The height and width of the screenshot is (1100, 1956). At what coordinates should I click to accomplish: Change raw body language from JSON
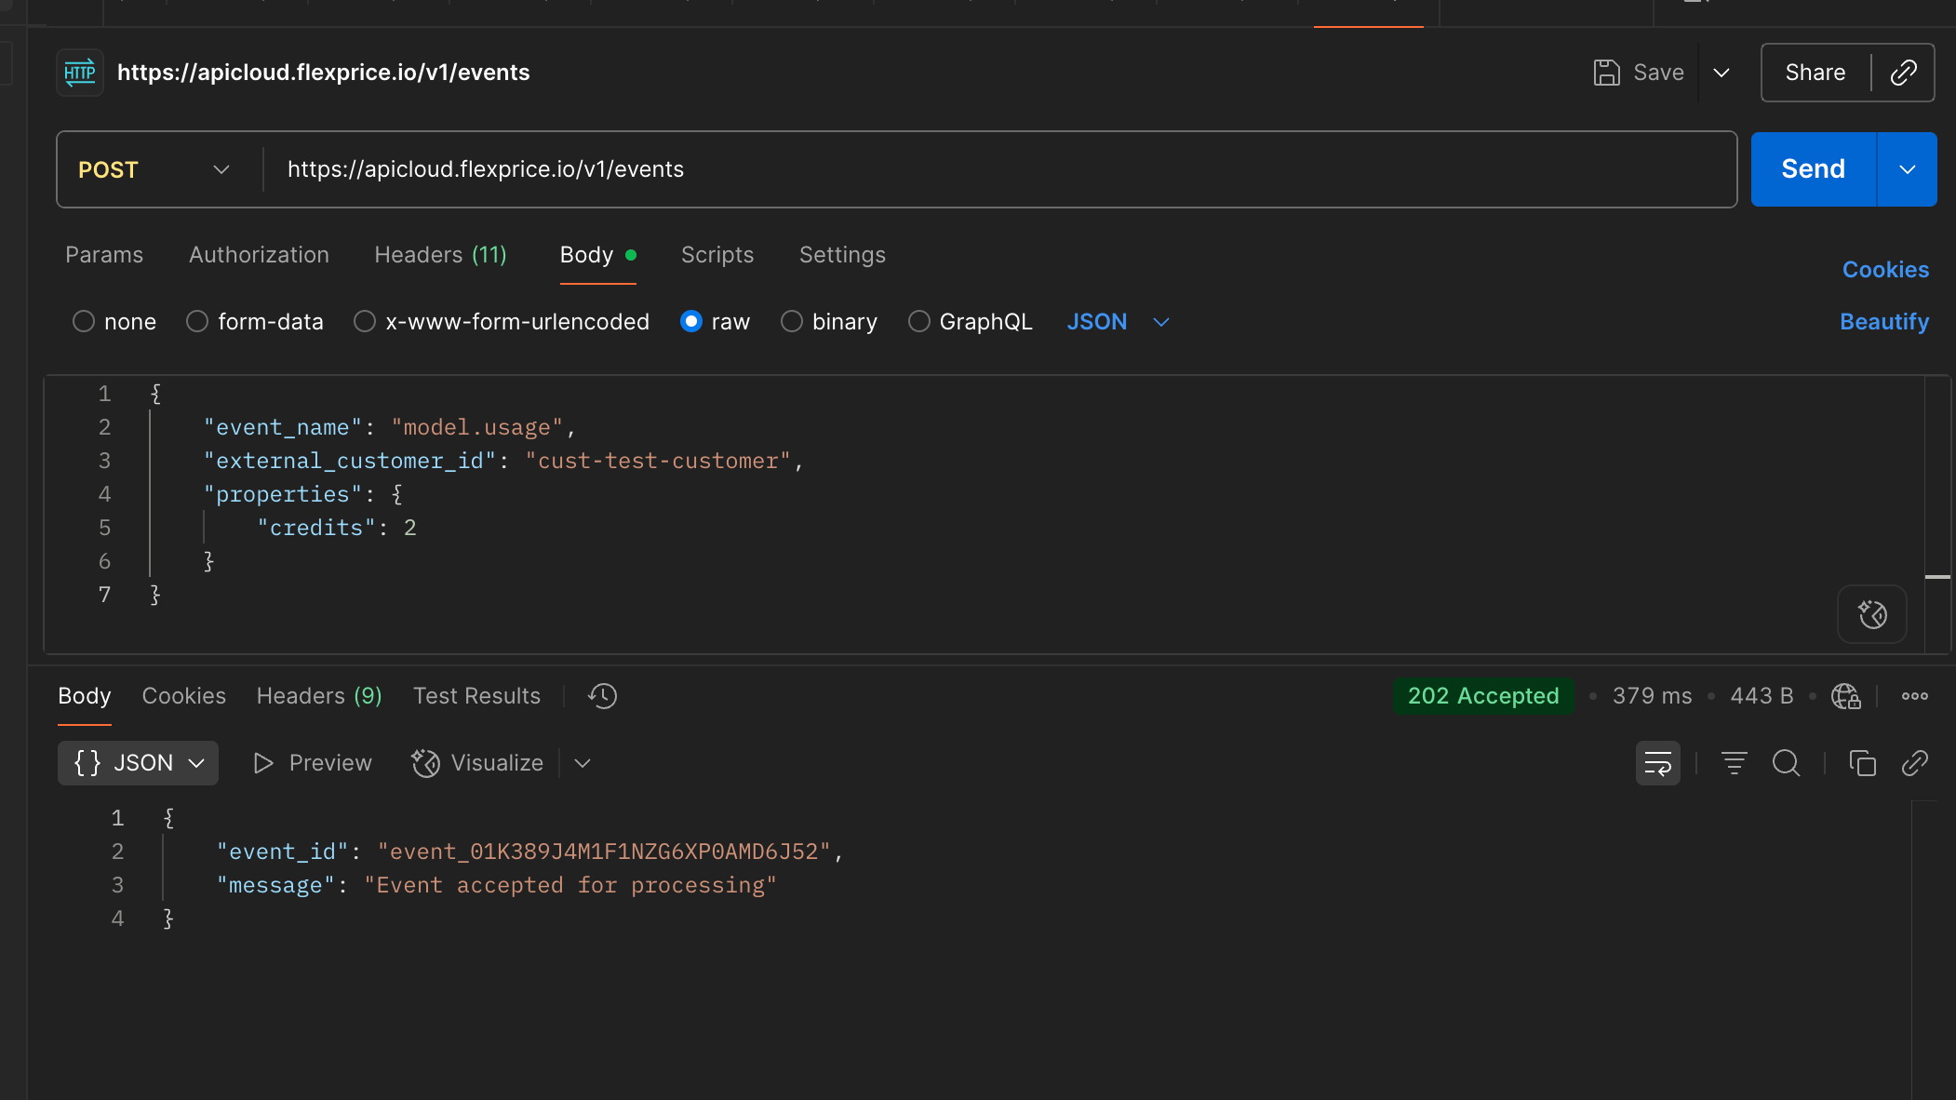1118,322
